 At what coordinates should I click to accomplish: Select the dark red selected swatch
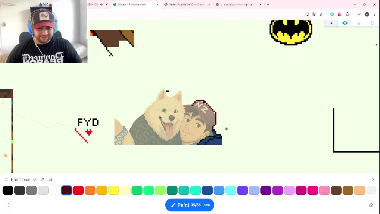(x=66, y=190)
